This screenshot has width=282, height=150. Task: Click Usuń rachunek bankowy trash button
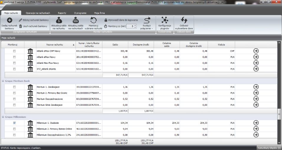click(33, 26)
